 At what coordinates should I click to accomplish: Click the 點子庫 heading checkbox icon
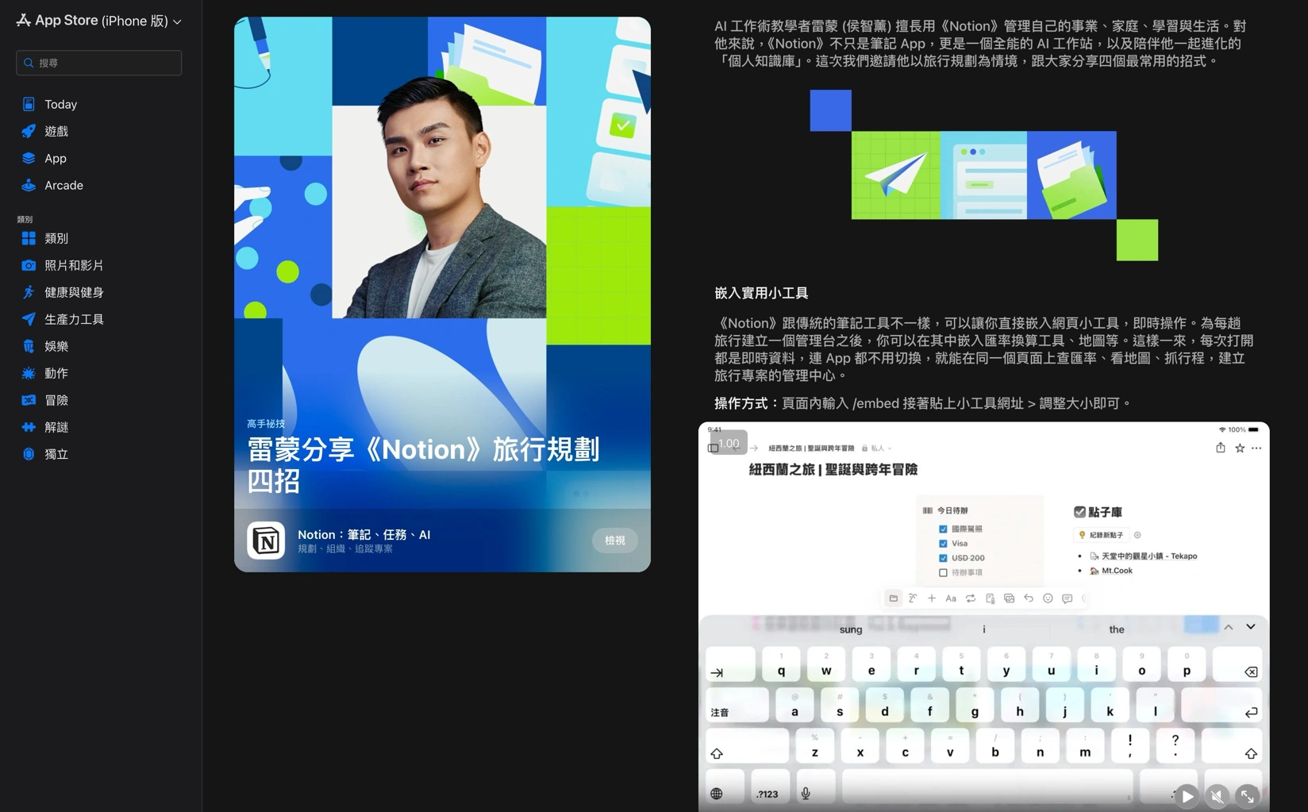(x=1079, y=512)
